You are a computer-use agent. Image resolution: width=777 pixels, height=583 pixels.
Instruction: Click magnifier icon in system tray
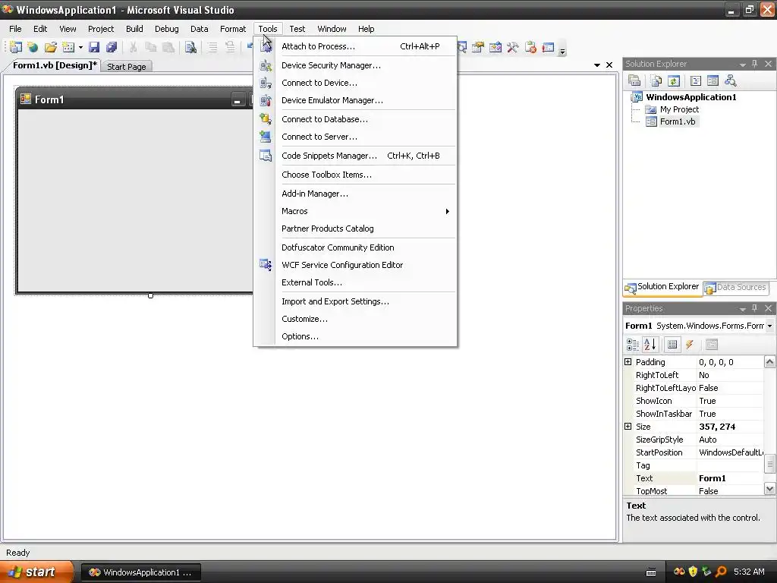(x=721, y=572)
